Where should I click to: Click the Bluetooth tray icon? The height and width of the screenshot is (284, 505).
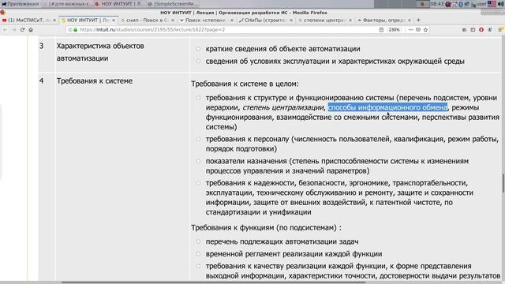[461, 4]
